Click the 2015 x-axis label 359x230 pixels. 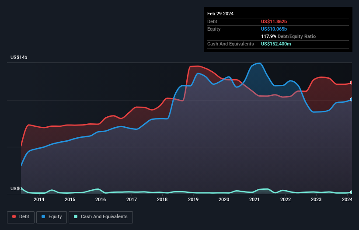70,199
